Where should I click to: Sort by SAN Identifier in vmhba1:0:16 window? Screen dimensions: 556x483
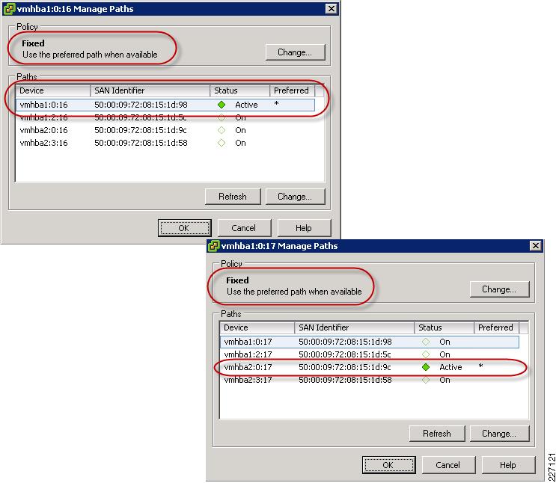tap(150, 90)
